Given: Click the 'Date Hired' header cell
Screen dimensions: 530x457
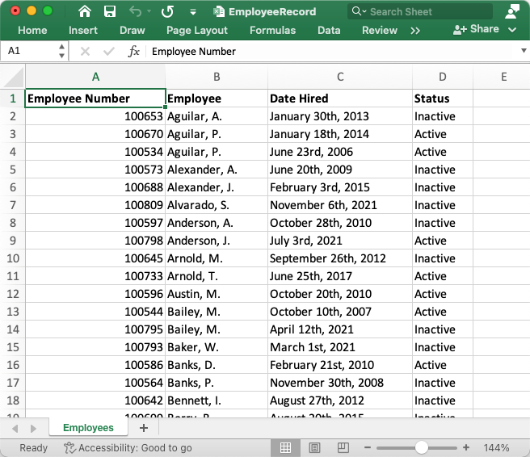Looking at the screenshot, I should click(340, 99).
